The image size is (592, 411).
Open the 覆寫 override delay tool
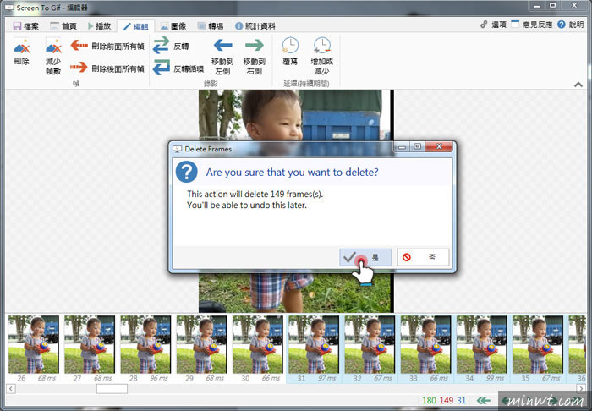[290, 51]
